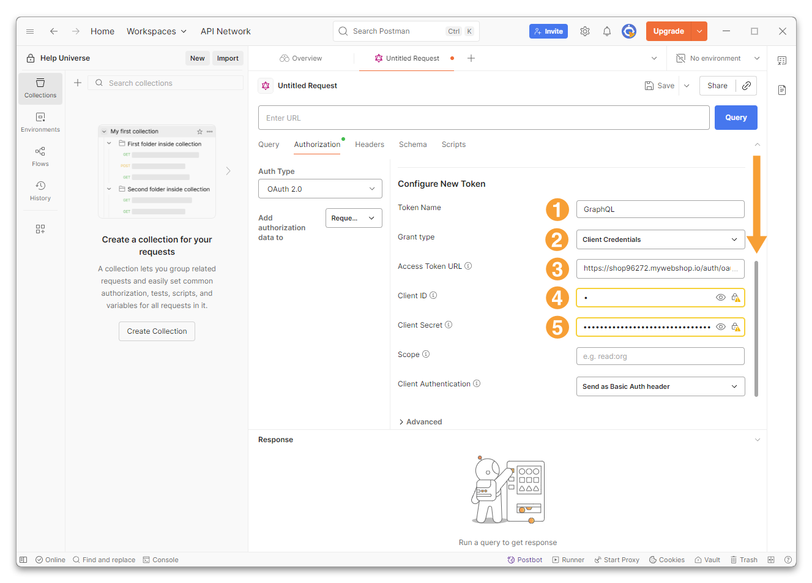This screenshot has width=812, height=583.
Task: Open the notifications bell
Action: 607,31
